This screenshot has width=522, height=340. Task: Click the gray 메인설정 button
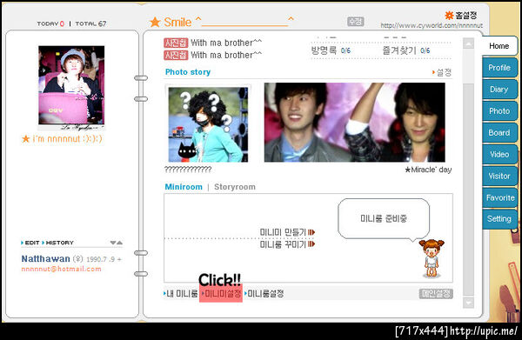point(436,293)
